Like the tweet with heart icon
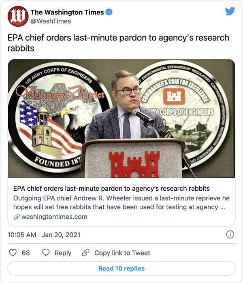Screen dimensions: 243x283 [13, 253]
